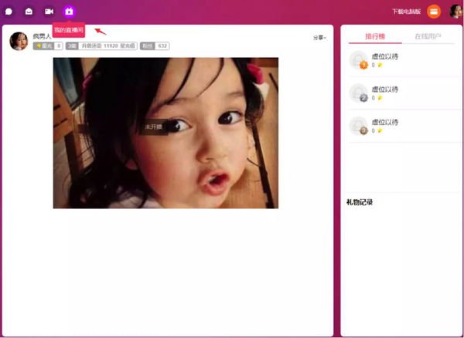
Task: Click the live stream cover image
Action: (x=165, y=133)
